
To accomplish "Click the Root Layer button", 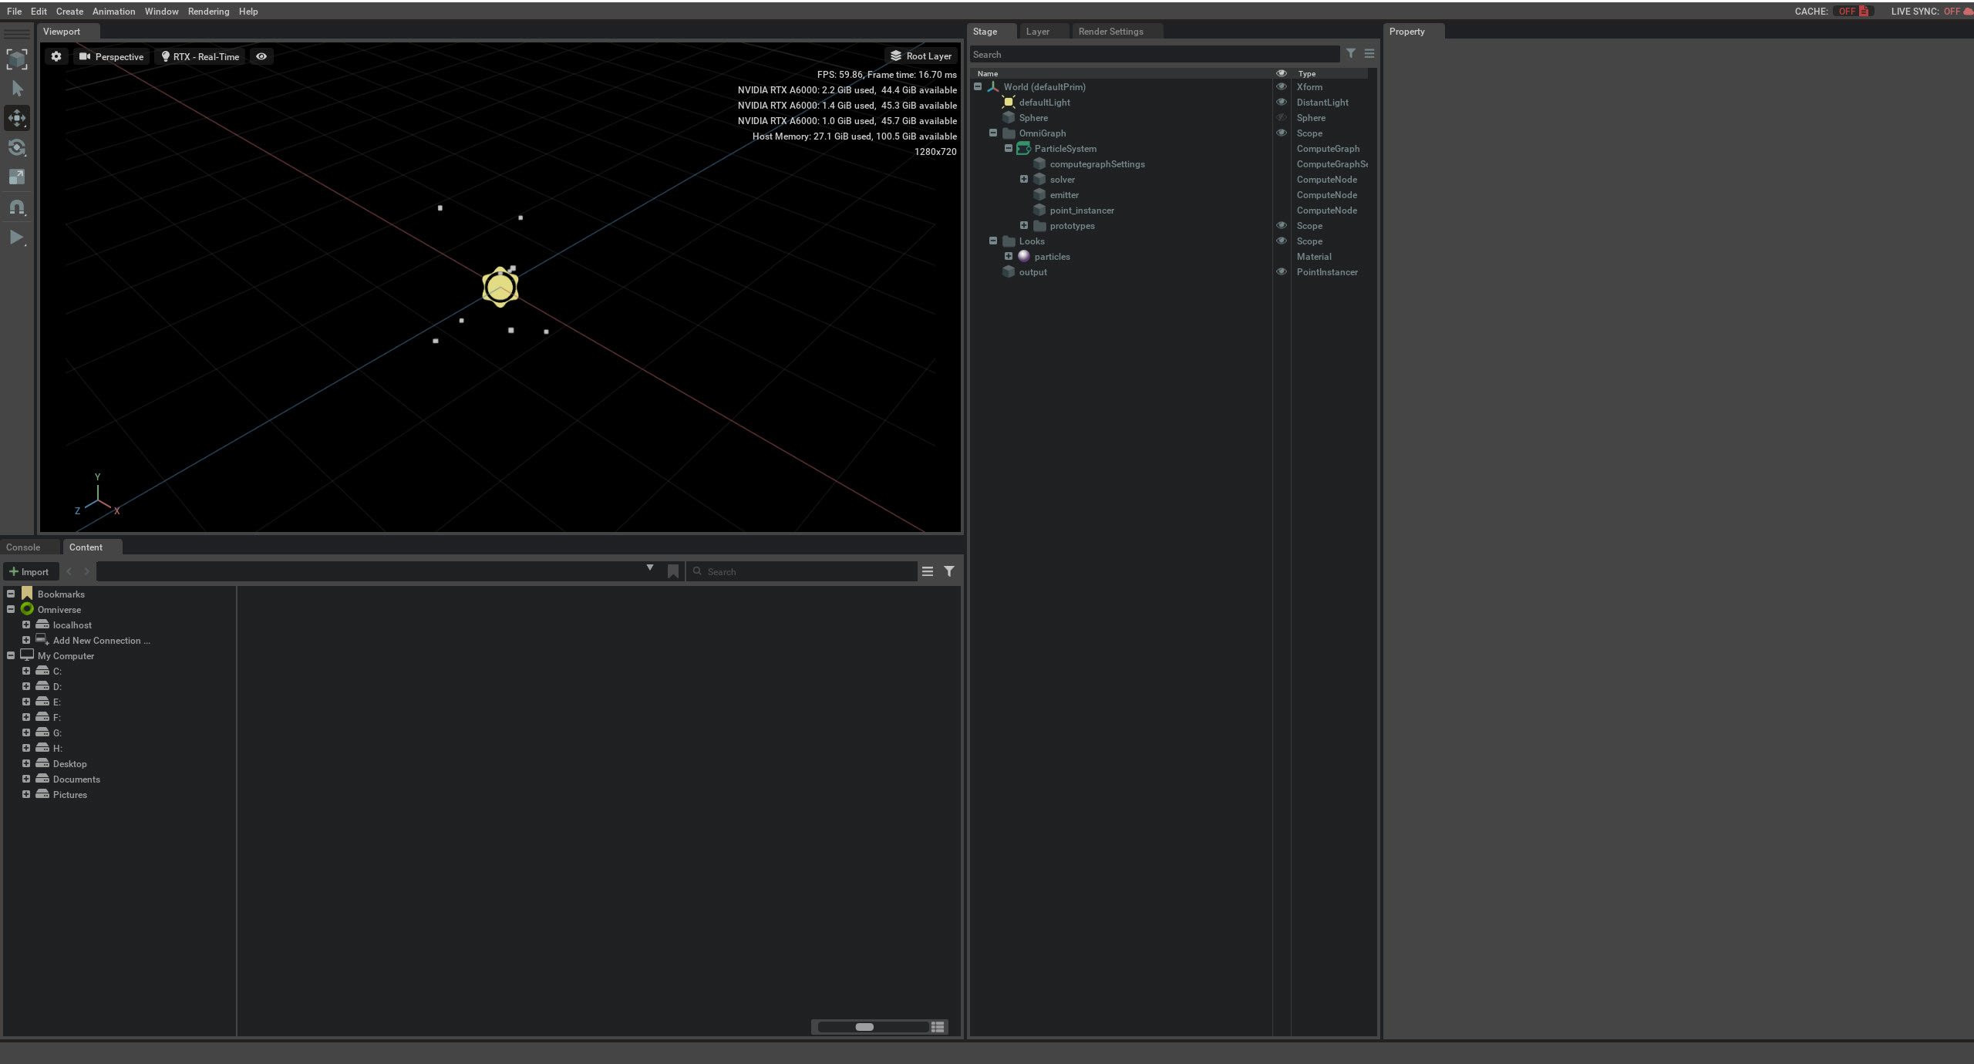I will 921,56.
